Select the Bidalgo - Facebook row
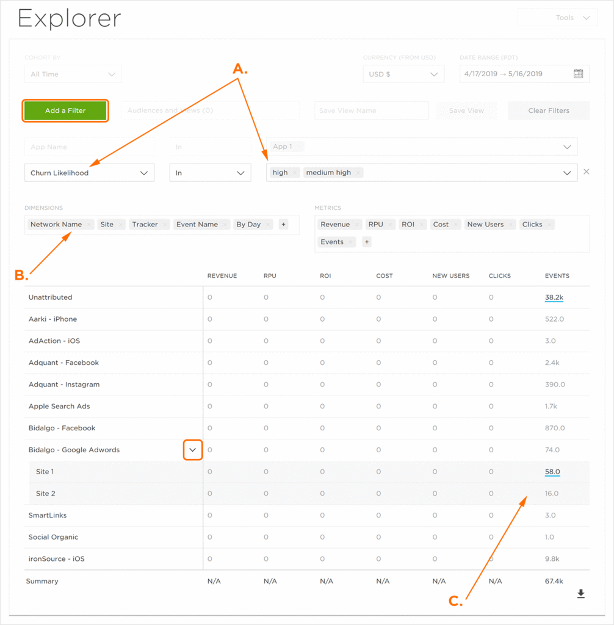 coord(307,428)
